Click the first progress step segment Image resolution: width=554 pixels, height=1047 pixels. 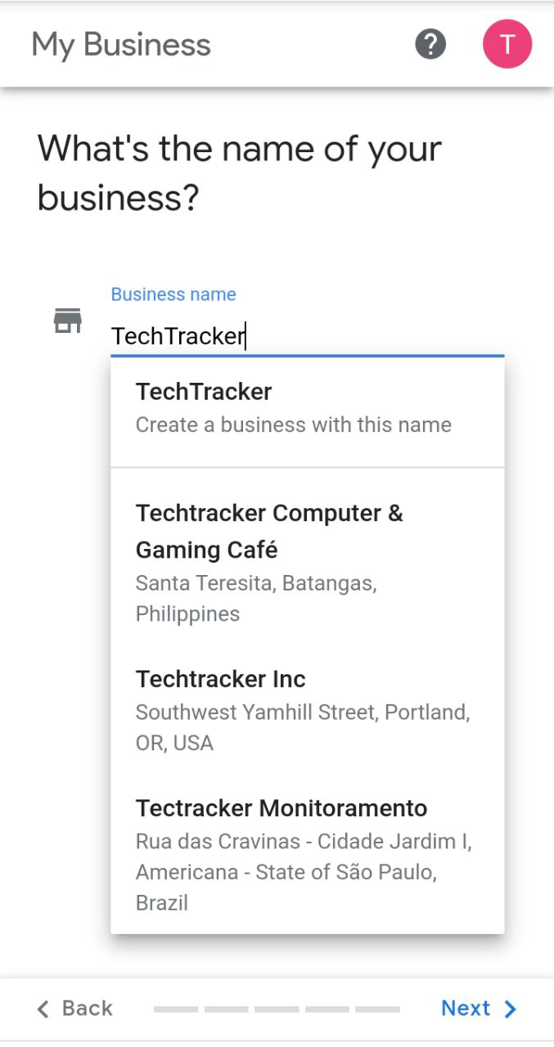click(176, 1009)
